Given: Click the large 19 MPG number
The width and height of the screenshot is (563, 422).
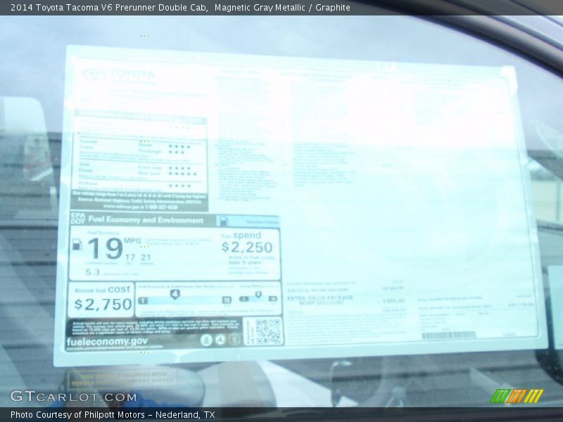Looking at the screenshot, I should point(105,249).
